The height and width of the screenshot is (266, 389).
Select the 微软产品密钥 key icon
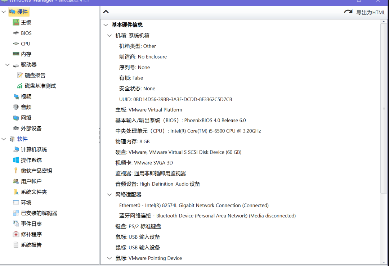pos(16,171)
